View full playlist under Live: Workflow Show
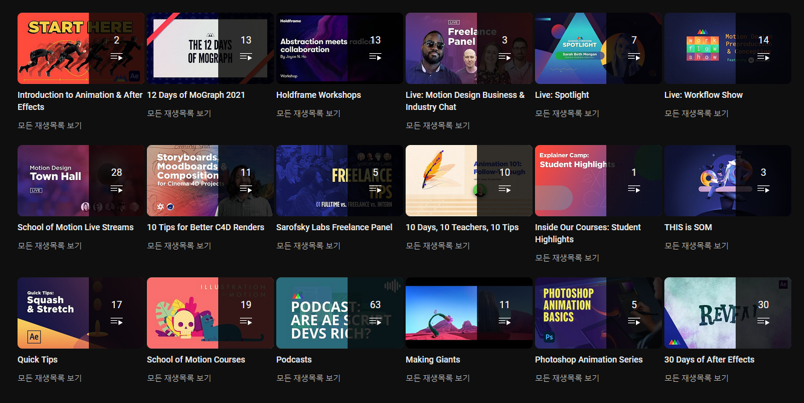Screen dimensions: 804x403 coord(696,114)
